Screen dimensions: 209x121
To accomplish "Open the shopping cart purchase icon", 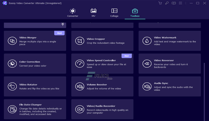I will [160, 3].
